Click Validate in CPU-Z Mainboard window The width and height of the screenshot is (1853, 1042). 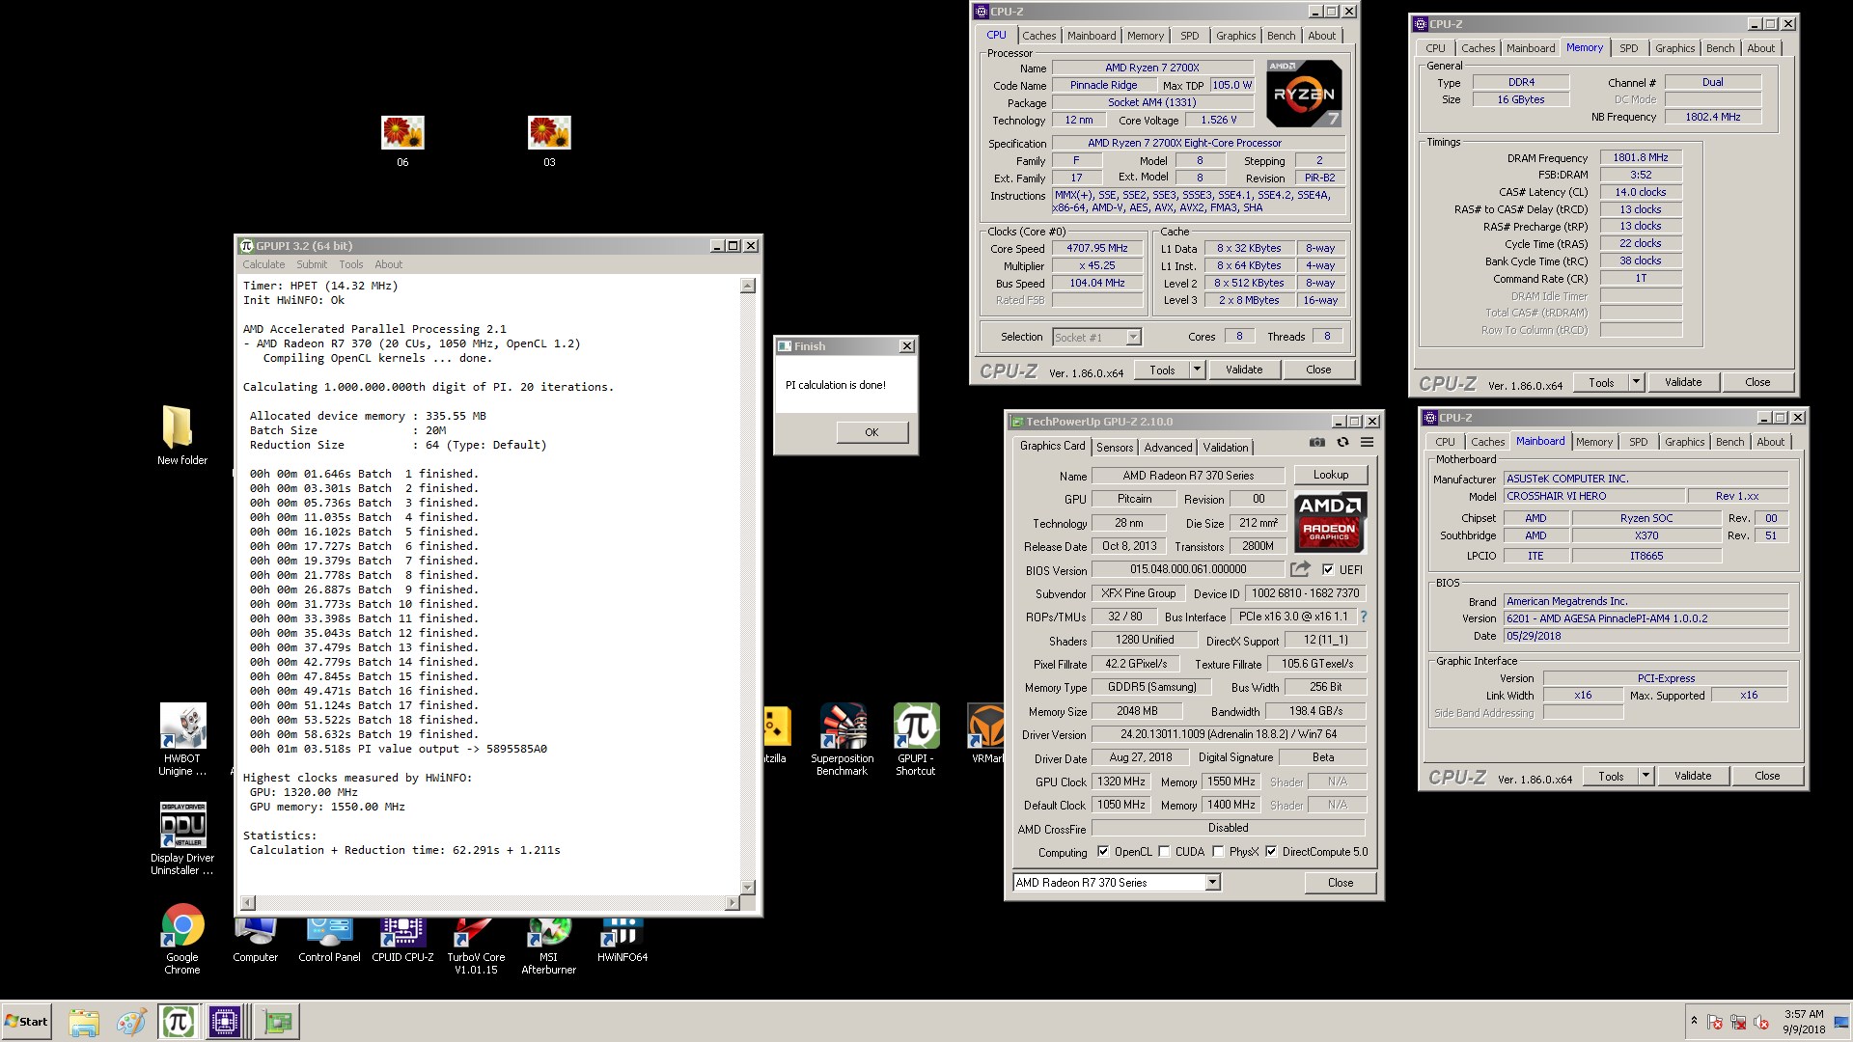coord(1693,776)
